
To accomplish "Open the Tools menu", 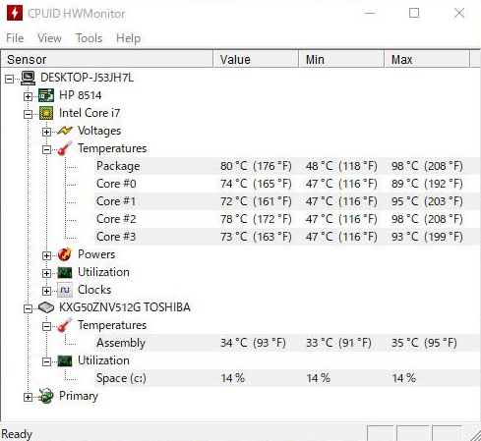I will click(89, 38).
